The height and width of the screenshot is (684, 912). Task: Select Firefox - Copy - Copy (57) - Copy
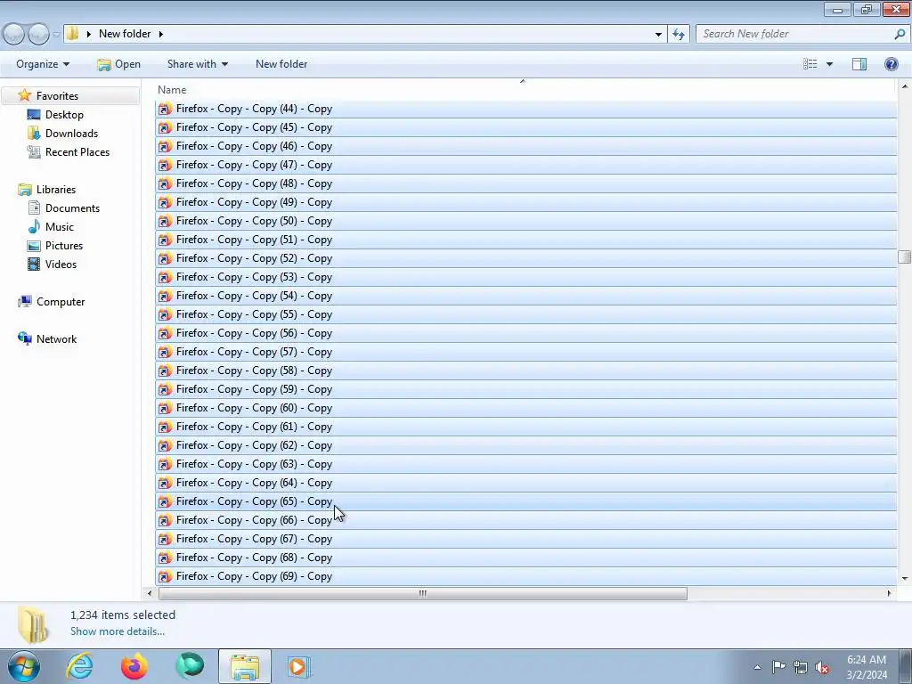(x=526, y=352)
